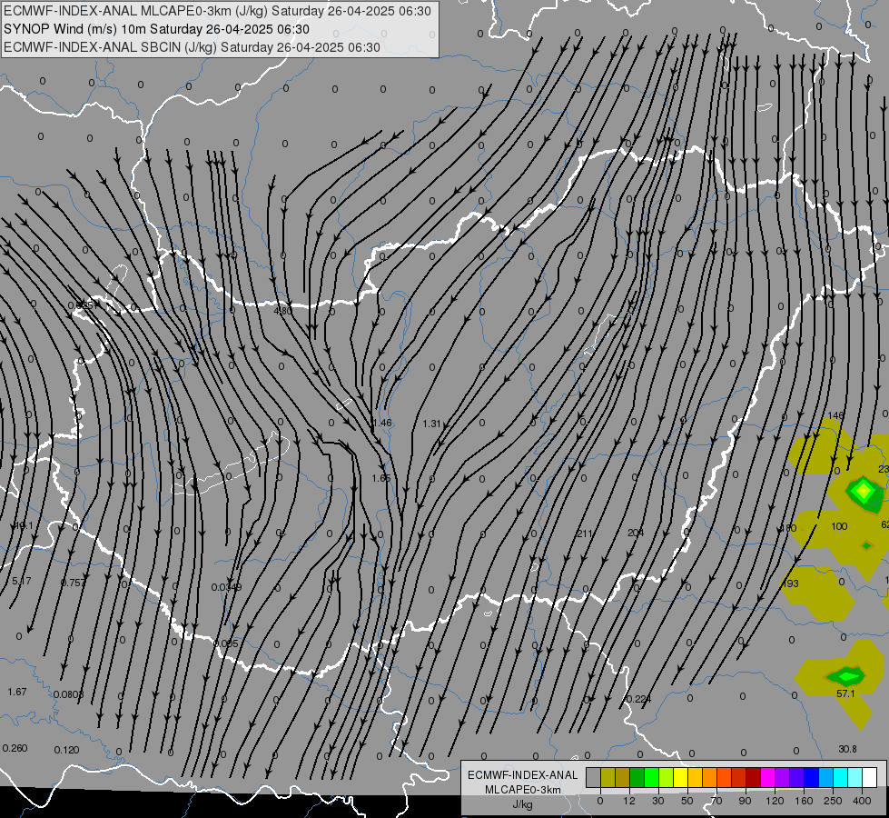
Task: Pick the cyan legend swatch
Action: (840, 778)
